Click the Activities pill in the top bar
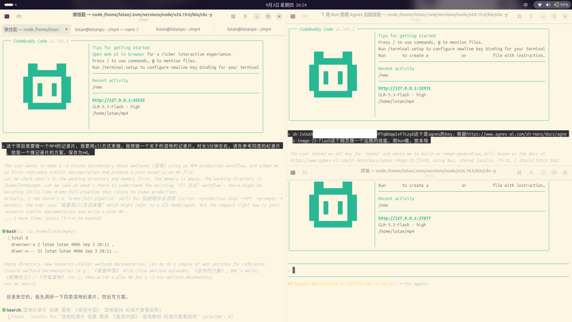Screen dimensions: 572x322 10,5
